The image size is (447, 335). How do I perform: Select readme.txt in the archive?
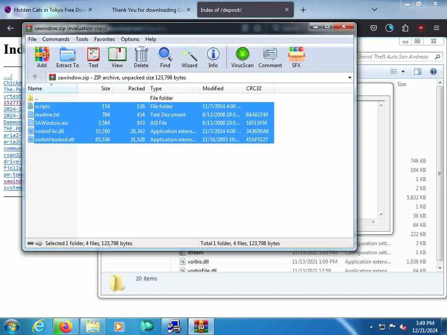150,115
